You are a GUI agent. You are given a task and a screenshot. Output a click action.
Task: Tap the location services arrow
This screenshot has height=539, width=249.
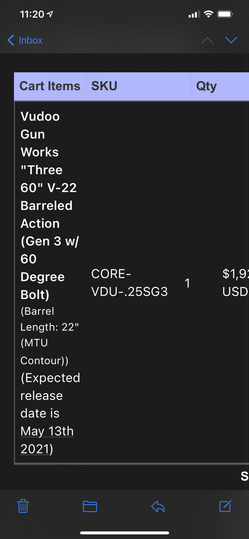point(50,14)
